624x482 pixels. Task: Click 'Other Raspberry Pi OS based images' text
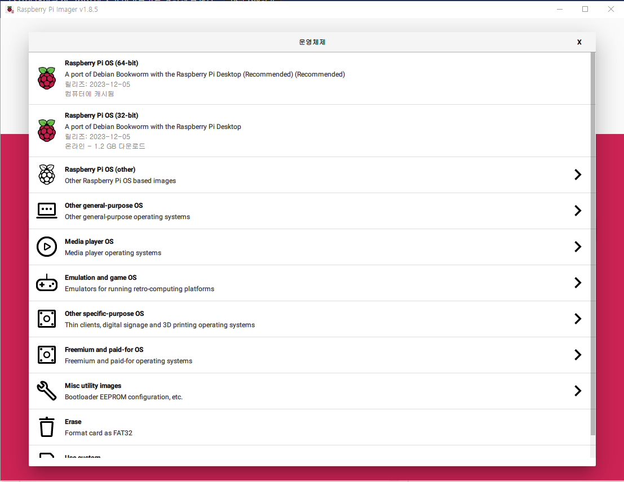120,181
